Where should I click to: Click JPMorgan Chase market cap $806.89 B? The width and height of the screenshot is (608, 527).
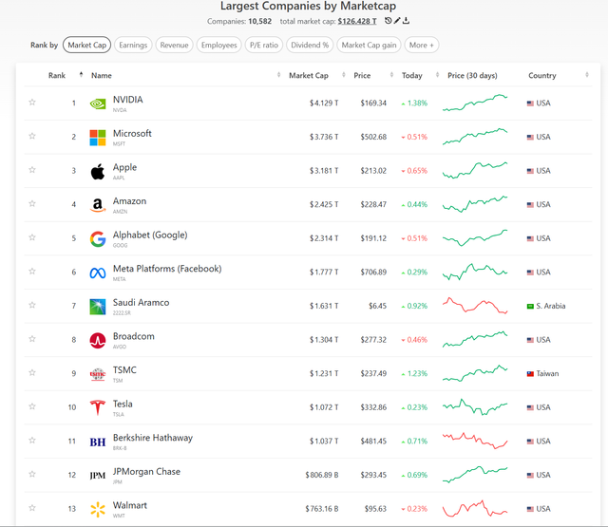(322, 475)
